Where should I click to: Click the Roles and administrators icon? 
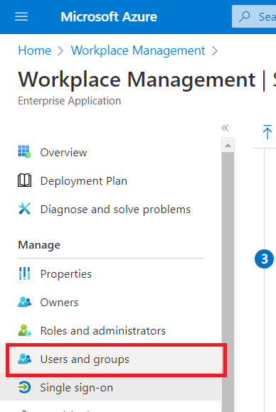pyautogui.click(x=24, y=330)
